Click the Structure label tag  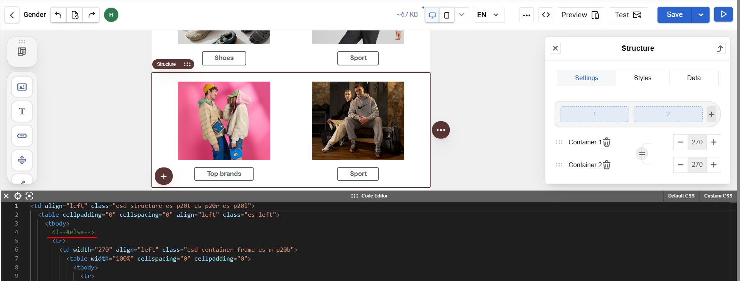pos(166,64)
